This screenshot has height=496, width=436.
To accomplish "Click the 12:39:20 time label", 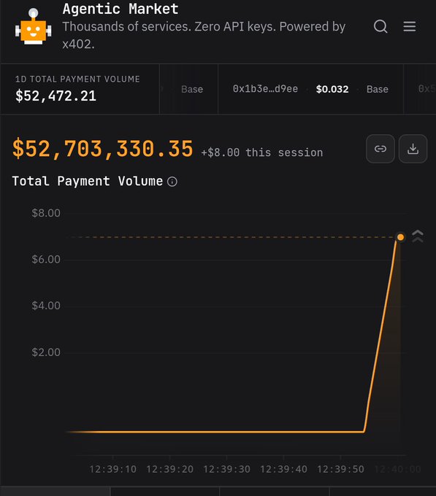I will pyautogui.click(x=169, y=469).
